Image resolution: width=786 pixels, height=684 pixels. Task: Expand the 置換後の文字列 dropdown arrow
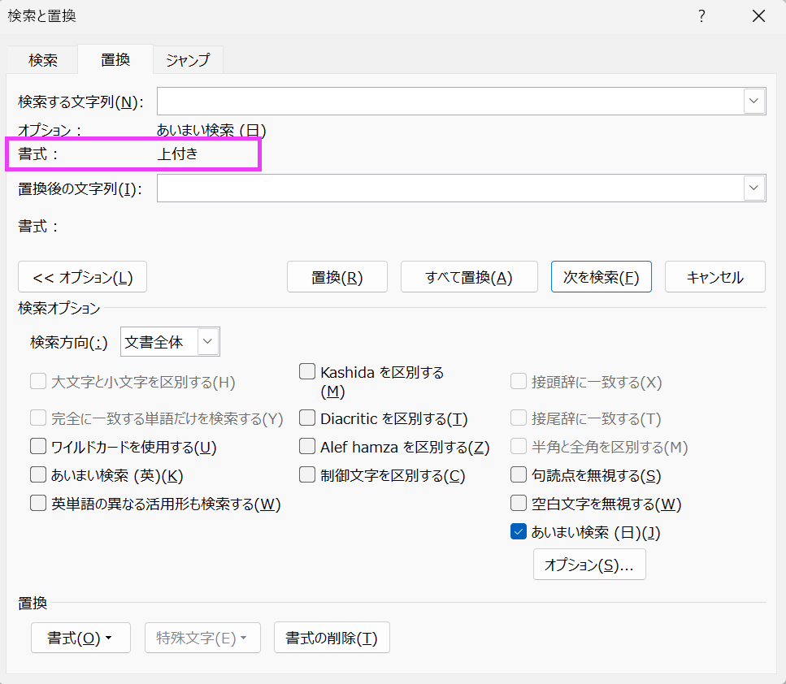(x=754, y=188)
